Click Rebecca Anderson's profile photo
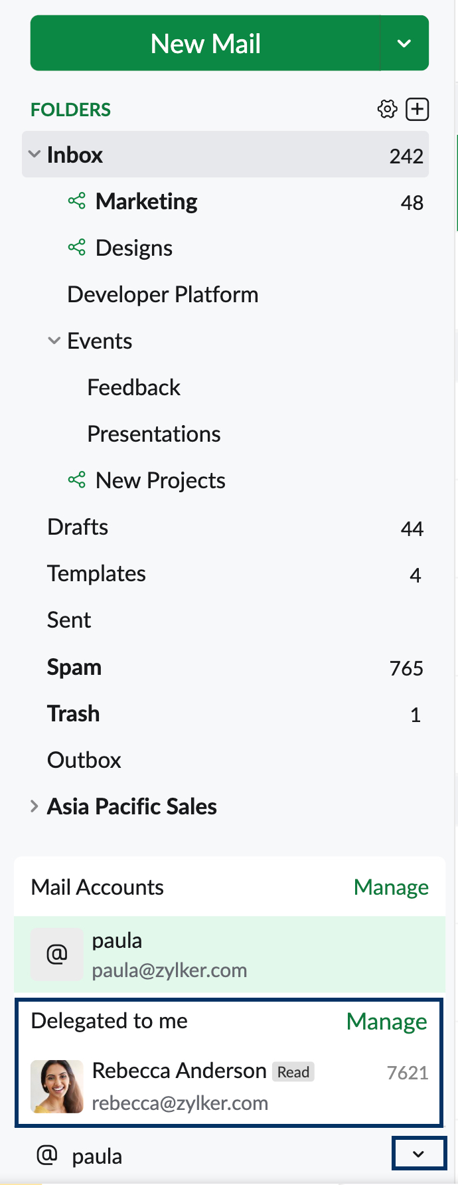The image size is (458, 1185). [x=57, y=1086]
